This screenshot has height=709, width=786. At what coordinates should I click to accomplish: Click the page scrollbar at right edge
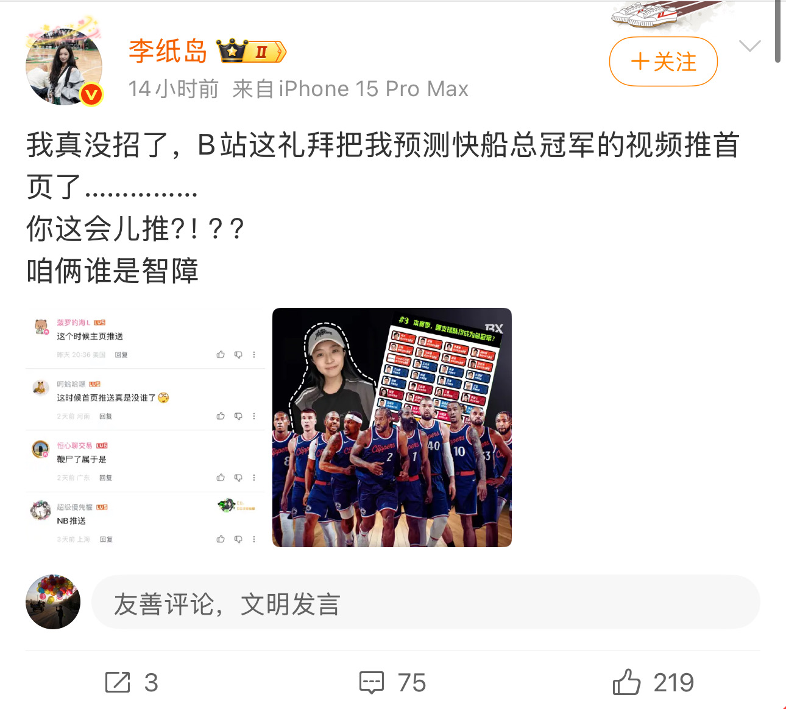point(777,32)
